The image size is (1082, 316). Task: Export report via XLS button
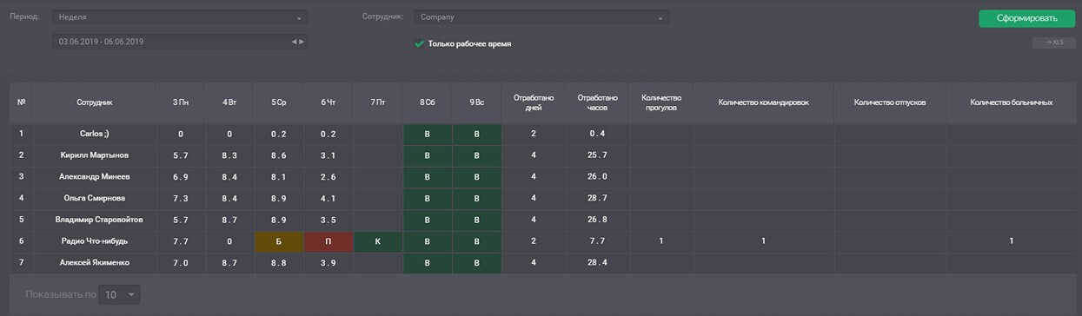click(1053, 42)
